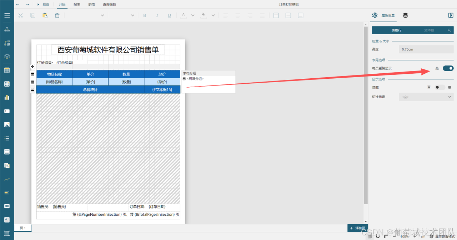
Task: Toggle grid display in status bar
Action: click(370, 236)
